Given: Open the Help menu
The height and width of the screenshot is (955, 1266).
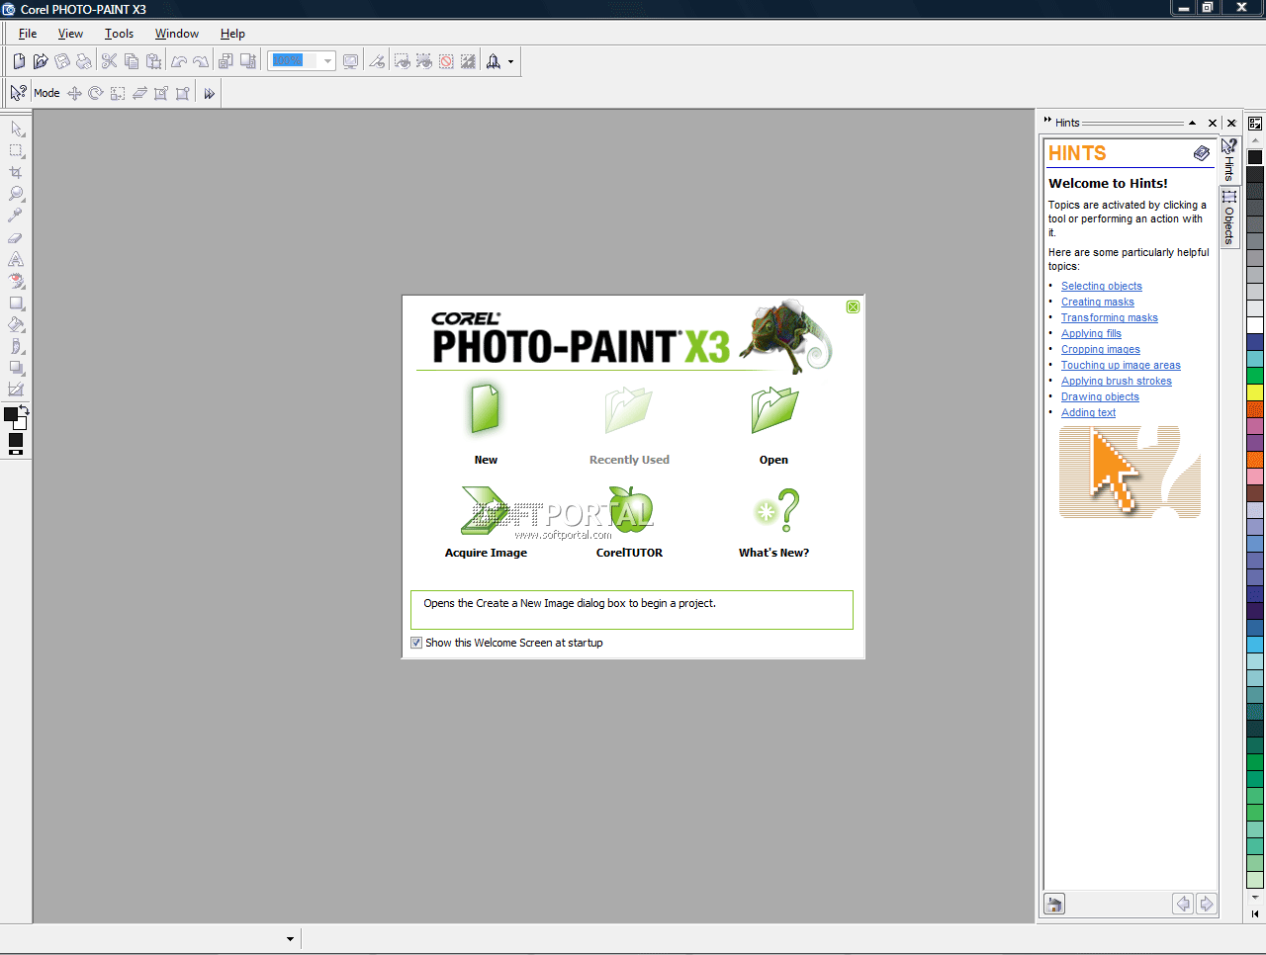Looking at the screenshot, I should click(232, 34).
